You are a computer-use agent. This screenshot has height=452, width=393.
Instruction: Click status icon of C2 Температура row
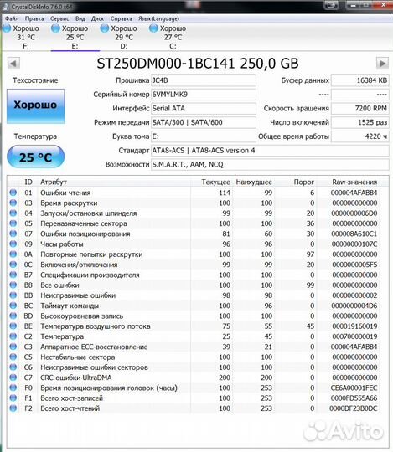coord(13,336)
